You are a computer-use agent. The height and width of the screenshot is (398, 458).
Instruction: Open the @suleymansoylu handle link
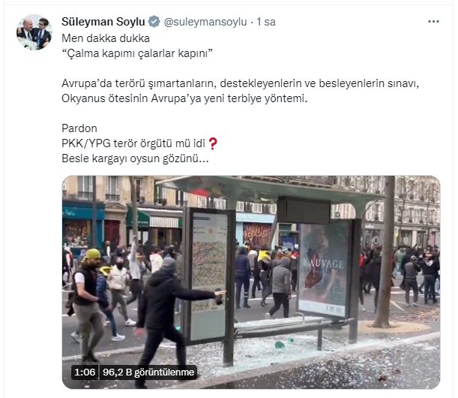(x=205, y=22)
